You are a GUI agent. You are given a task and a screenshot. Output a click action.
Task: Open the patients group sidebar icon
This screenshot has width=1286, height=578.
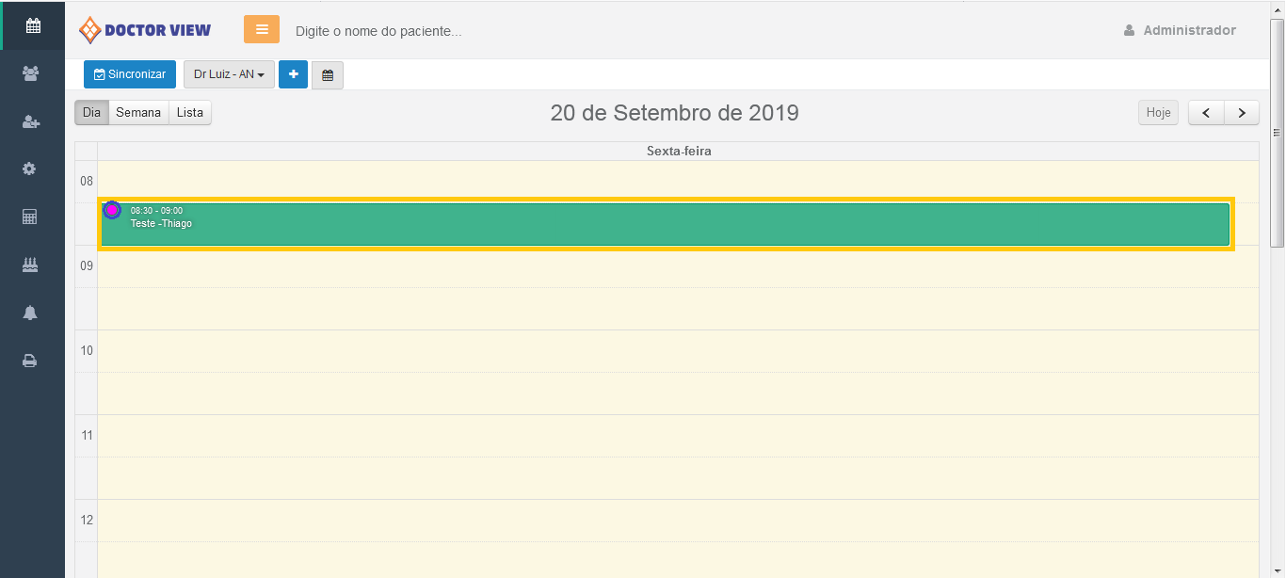(30, 73)
